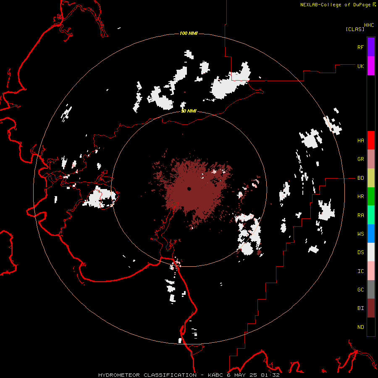
Task: Click the '01:32' timestamp
Action: point(270,375)
